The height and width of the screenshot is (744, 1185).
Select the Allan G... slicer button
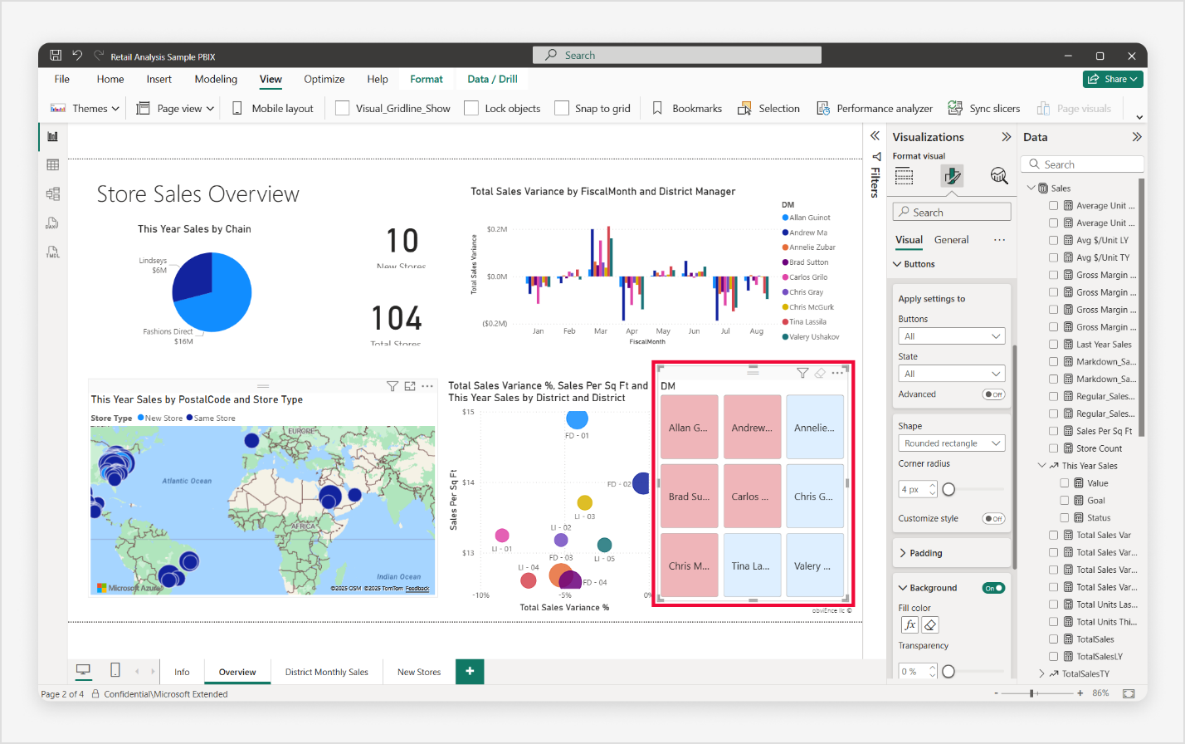[690, 428]
